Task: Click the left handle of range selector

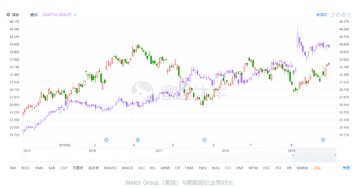Action: (293, 155)
